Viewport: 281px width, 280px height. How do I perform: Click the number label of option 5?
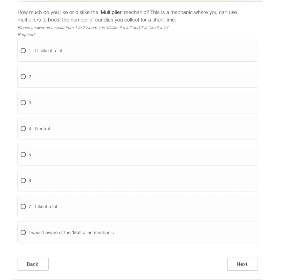coord(30,154)
